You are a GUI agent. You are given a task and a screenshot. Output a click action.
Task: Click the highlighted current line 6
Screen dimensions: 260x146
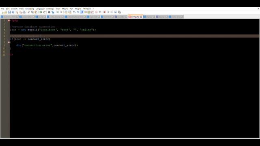134,36
